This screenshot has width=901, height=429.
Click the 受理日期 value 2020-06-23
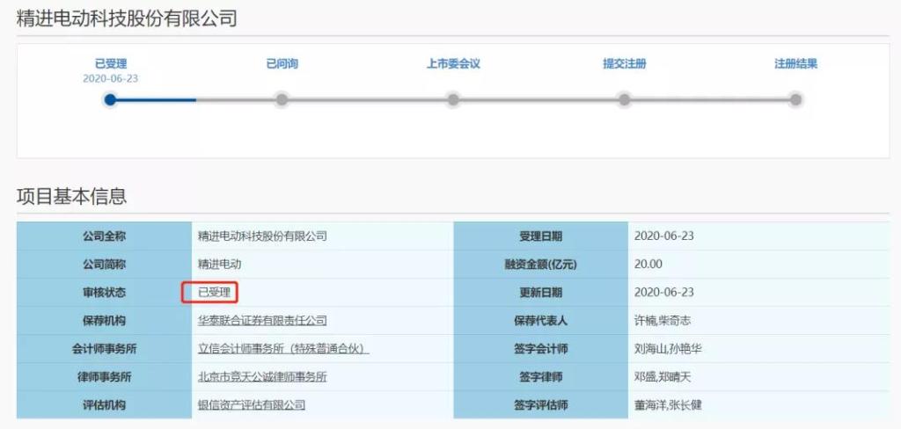point(663,236)
